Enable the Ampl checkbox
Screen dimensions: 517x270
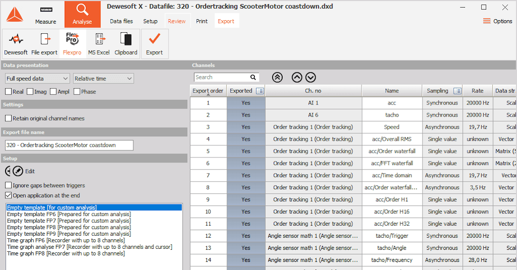(54, 92)
